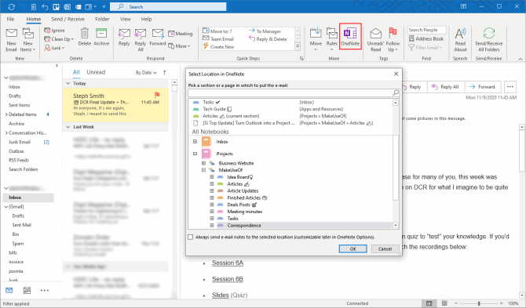Viewport: 526px width, 308px height.
Task: Switch to the Folder tab
Action: coord(102,19)
